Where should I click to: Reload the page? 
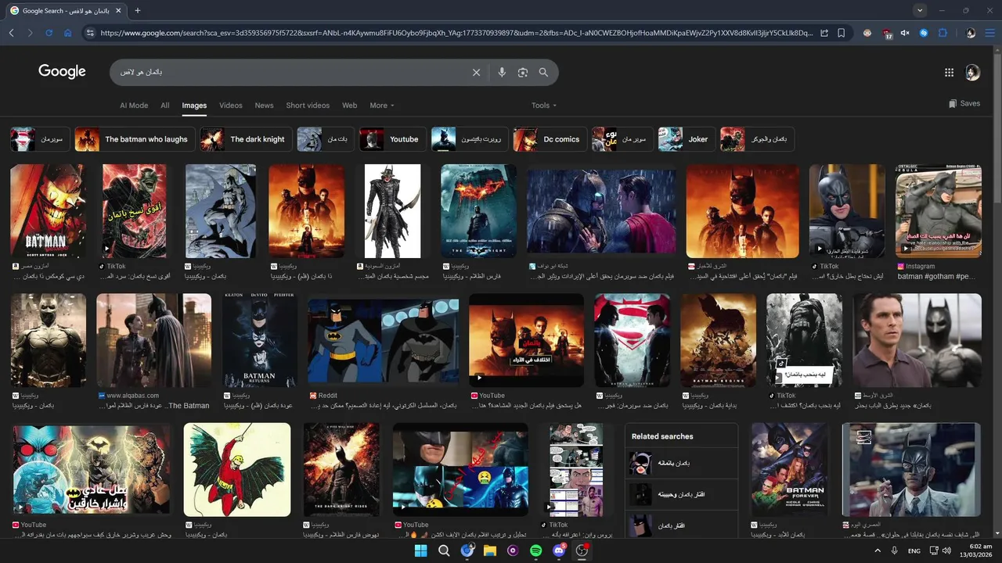click(49, 33)
